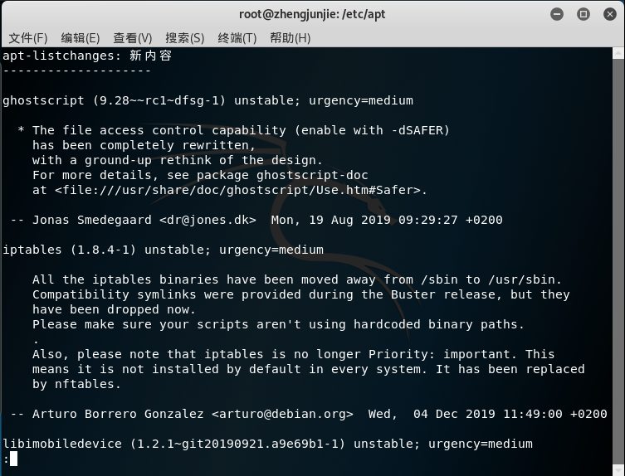Screen dimensions: 625x476
Task: Click the pager prompt cursor block
Action: [13, 459]
